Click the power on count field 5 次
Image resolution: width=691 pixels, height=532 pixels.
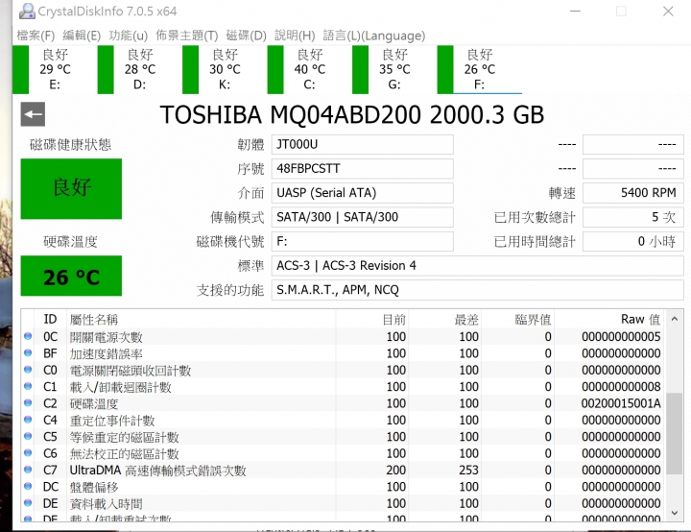tap(633, 217)
